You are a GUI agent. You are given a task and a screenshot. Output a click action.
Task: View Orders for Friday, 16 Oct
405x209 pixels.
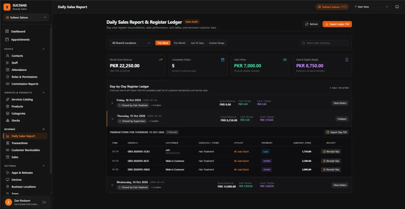pyautogui.click(x=340, y=103)
